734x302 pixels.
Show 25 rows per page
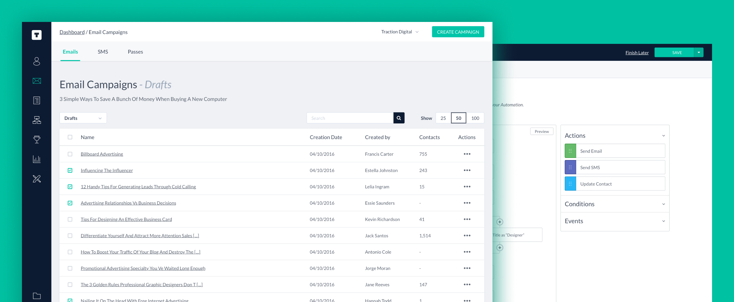[443, 118]
